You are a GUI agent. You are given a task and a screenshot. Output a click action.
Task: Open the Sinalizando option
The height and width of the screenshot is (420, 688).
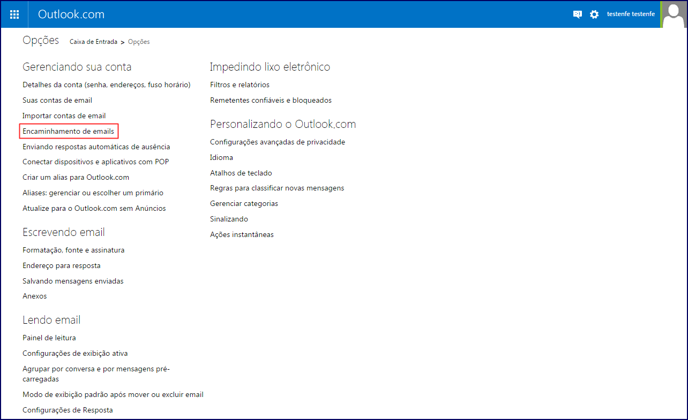[x=229, y=219]
